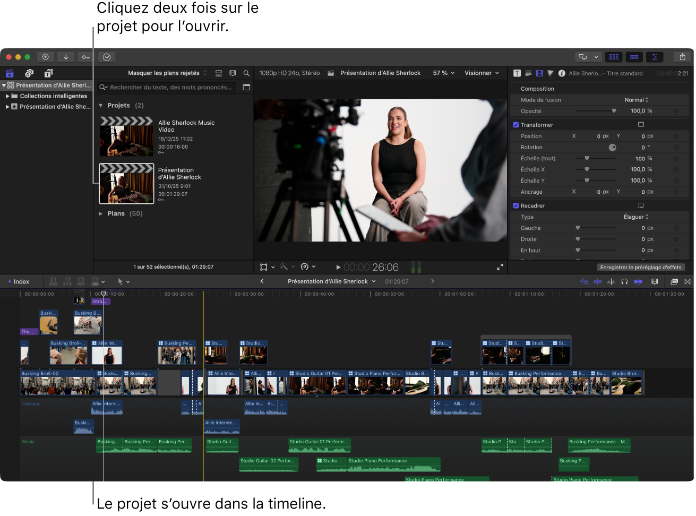This screenshot has width=696, height=516.
Task: Click Enregistrer le préréglage d'effets
Action: [641, 268]
